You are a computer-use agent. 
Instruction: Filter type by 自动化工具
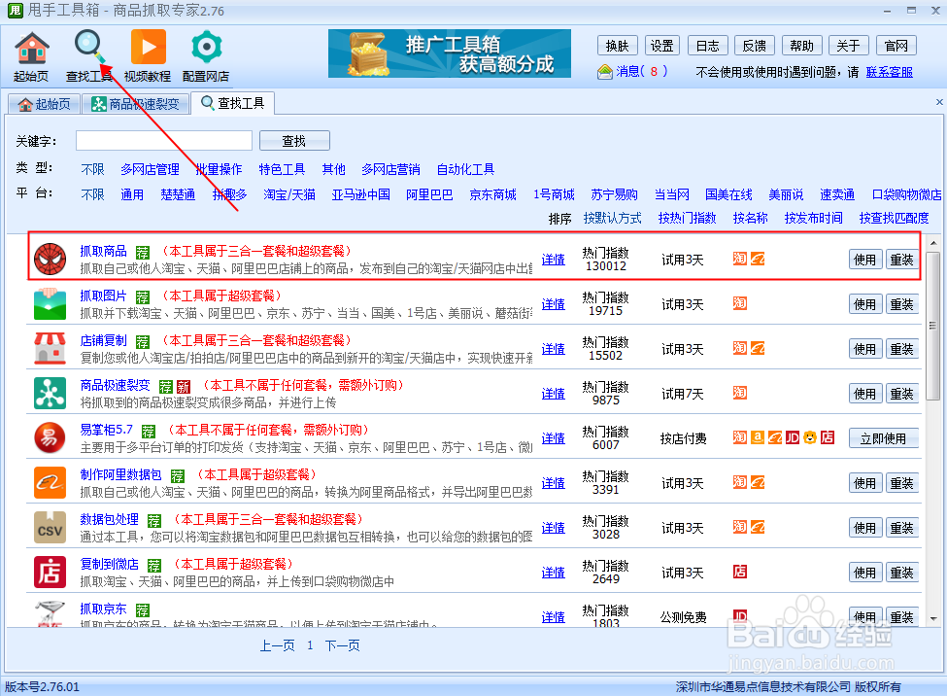[x=465, y=169]
